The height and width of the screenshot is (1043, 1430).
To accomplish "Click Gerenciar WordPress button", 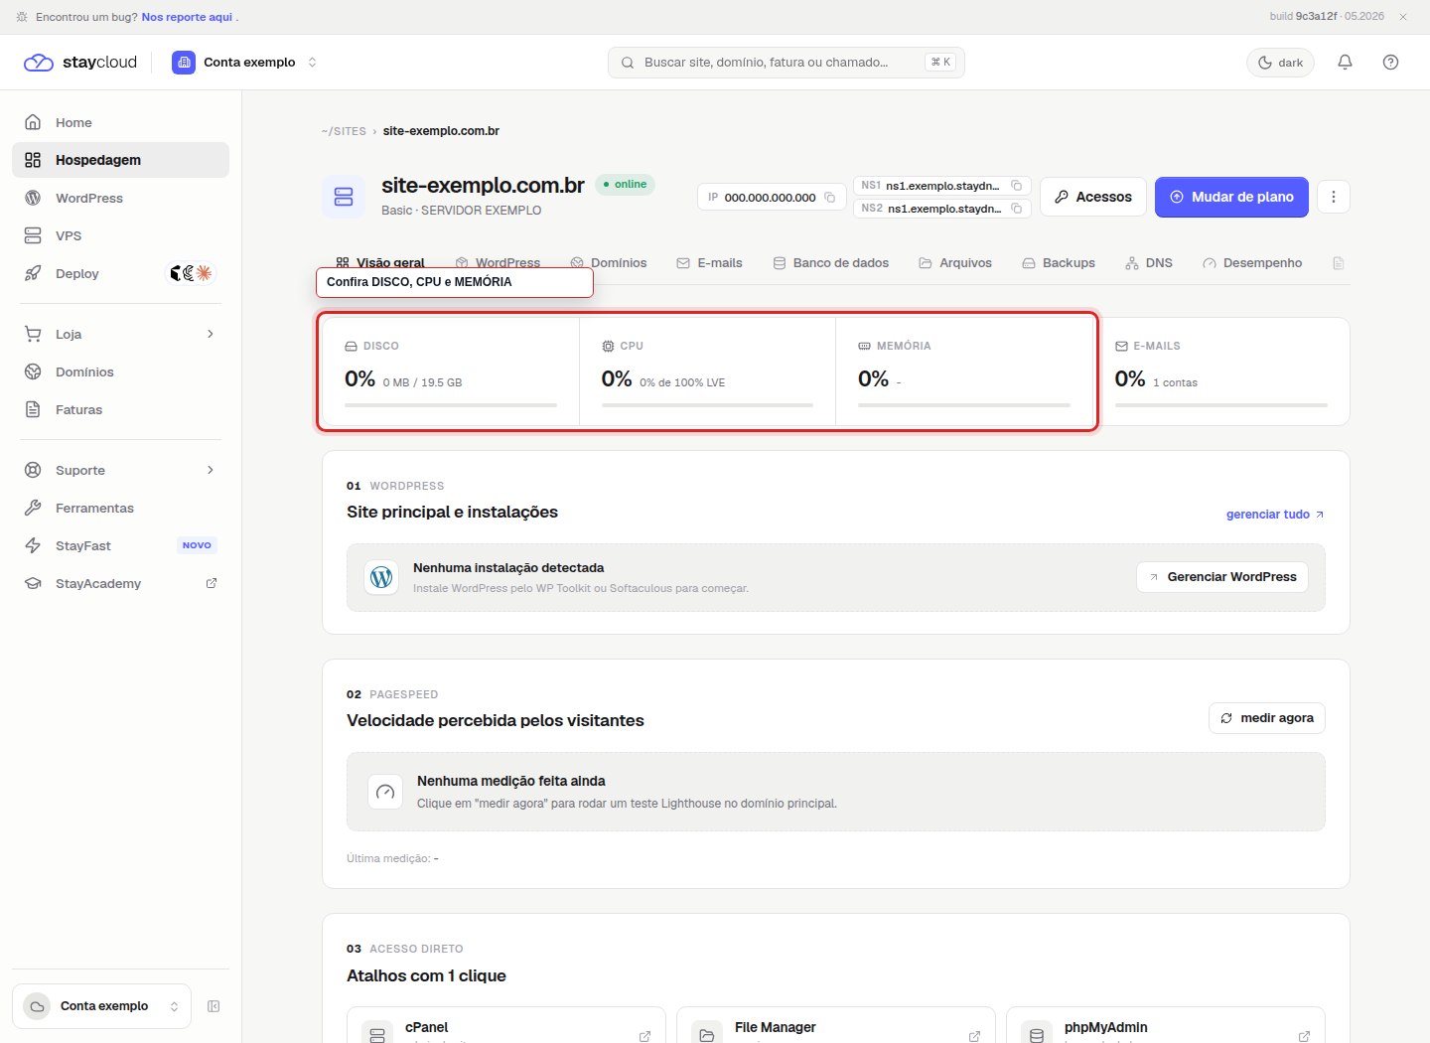I will point(1222,577).
